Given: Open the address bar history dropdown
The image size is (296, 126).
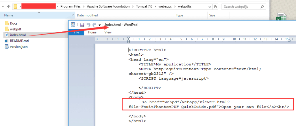Looking at the screenshot, I should (x=210, y=7).
